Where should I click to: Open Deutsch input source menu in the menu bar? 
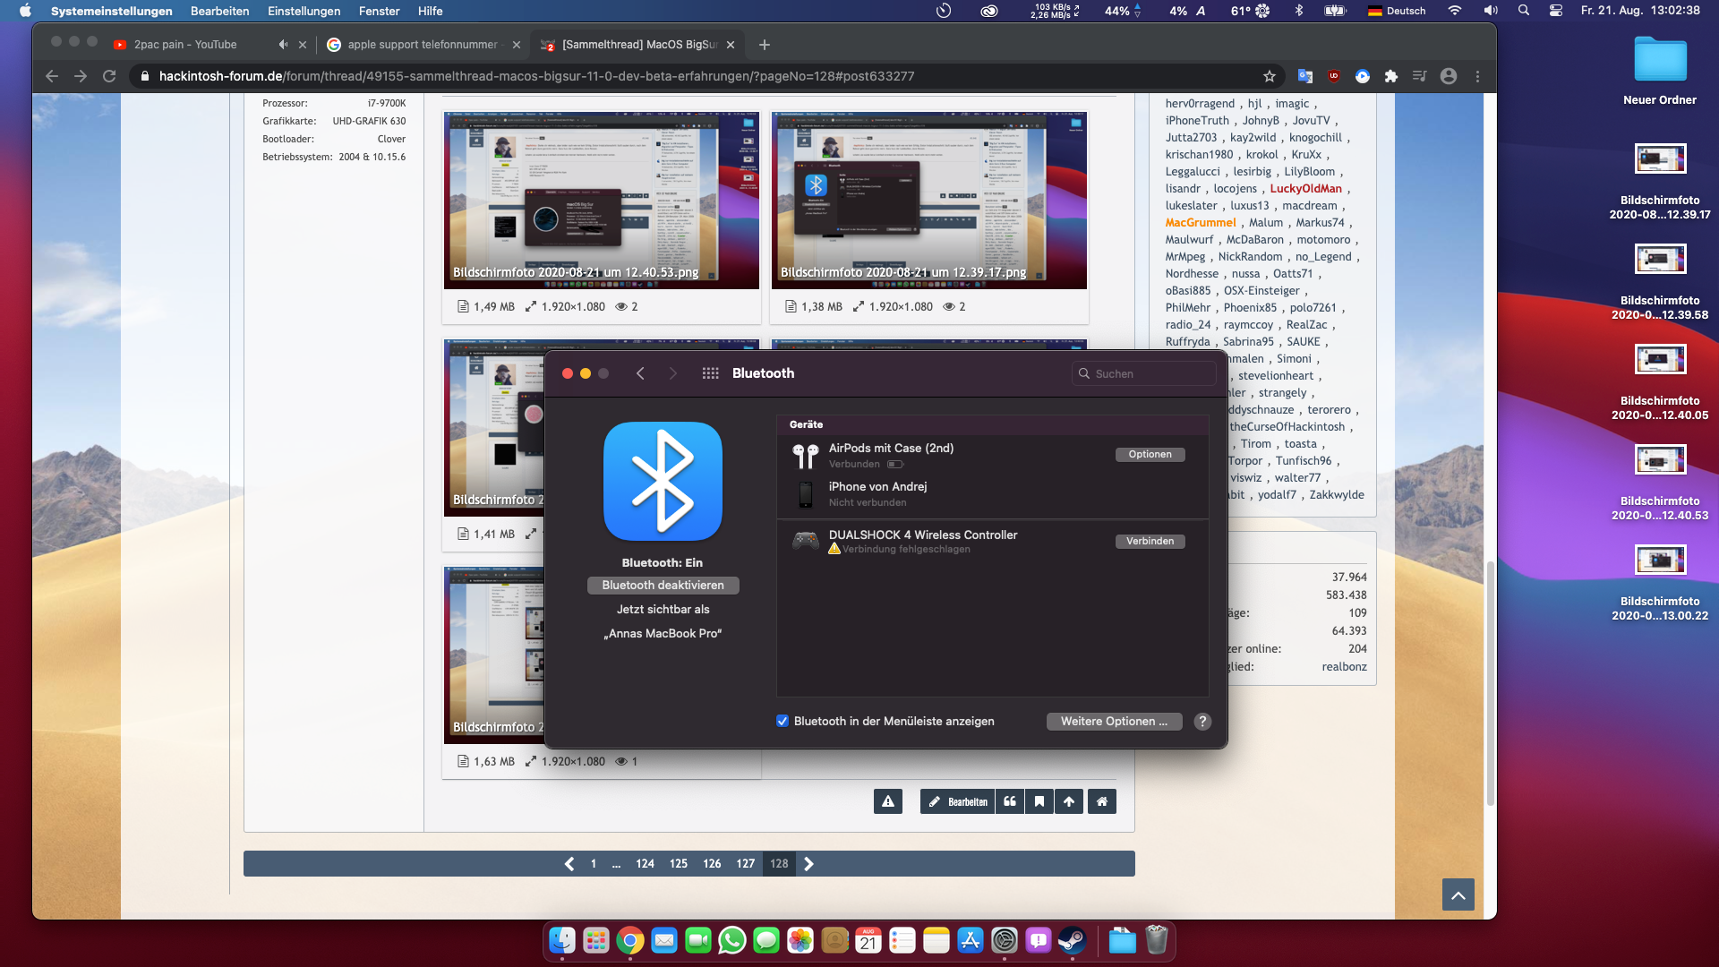click(1397, 11)
